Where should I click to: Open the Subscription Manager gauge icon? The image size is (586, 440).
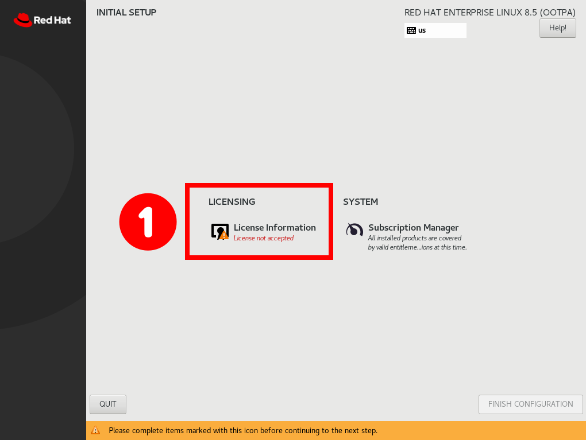click(354, 230)
